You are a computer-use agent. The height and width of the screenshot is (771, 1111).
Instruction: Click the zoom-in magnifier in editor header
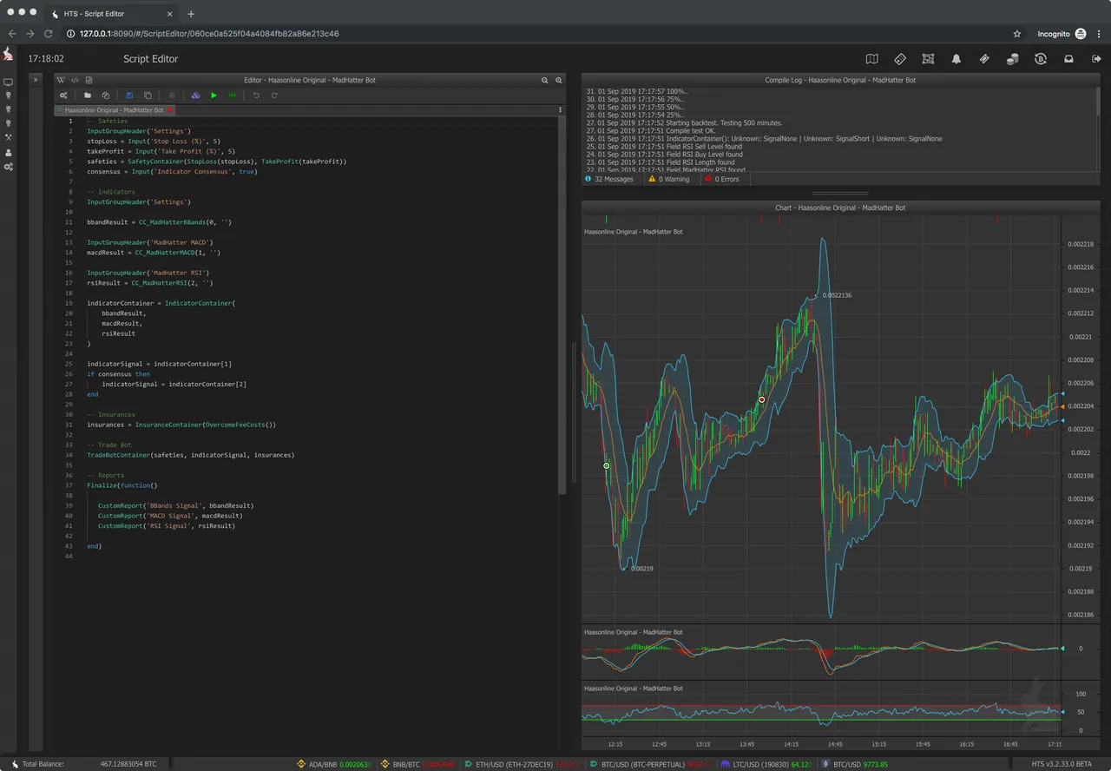coord(559,80)
